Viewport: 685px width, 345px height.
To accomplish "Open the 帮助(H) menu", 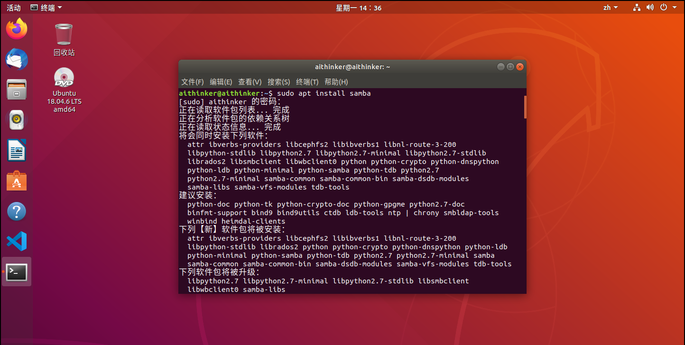I will (336, 82).
